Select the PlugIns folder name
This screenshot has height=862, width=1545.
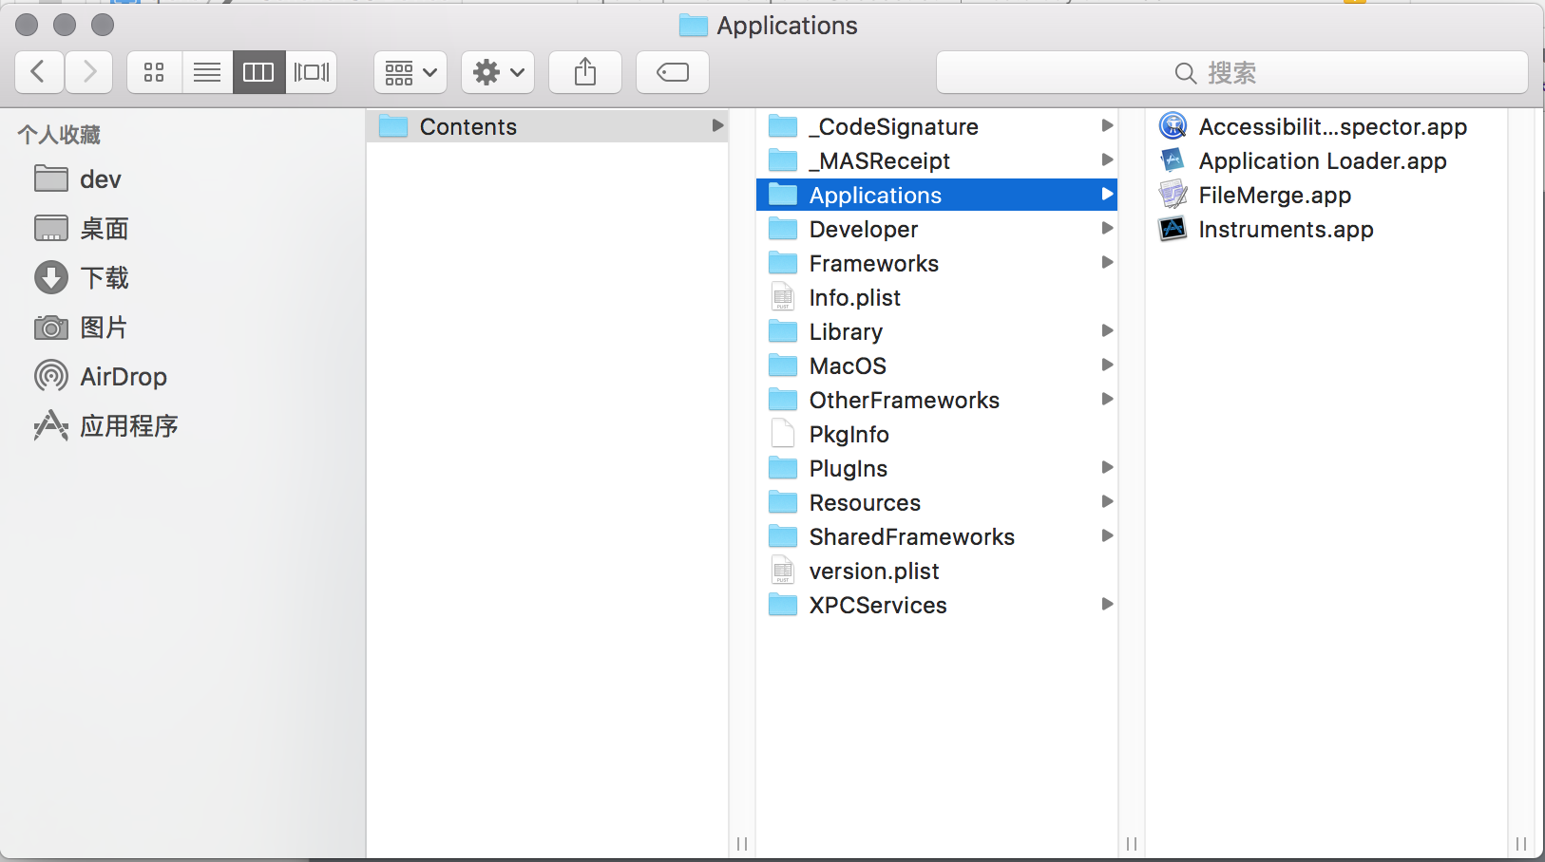point(849,469)
